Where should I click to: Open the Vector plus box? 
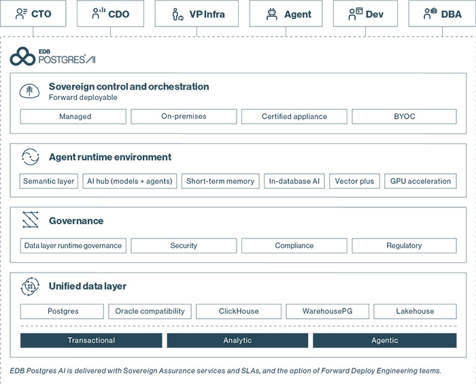(x=354, y=181)
